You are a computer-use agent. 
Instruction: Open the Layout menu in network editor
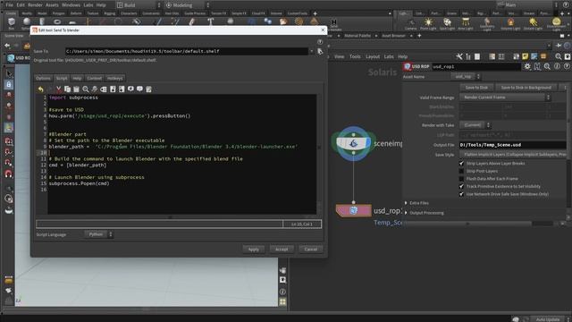pos(373,56)
